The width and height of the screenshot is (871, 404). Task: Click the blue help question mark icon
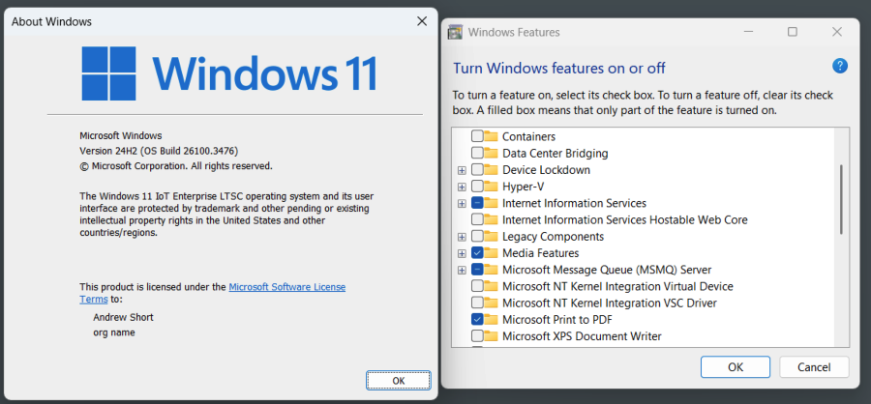(840, 66)
